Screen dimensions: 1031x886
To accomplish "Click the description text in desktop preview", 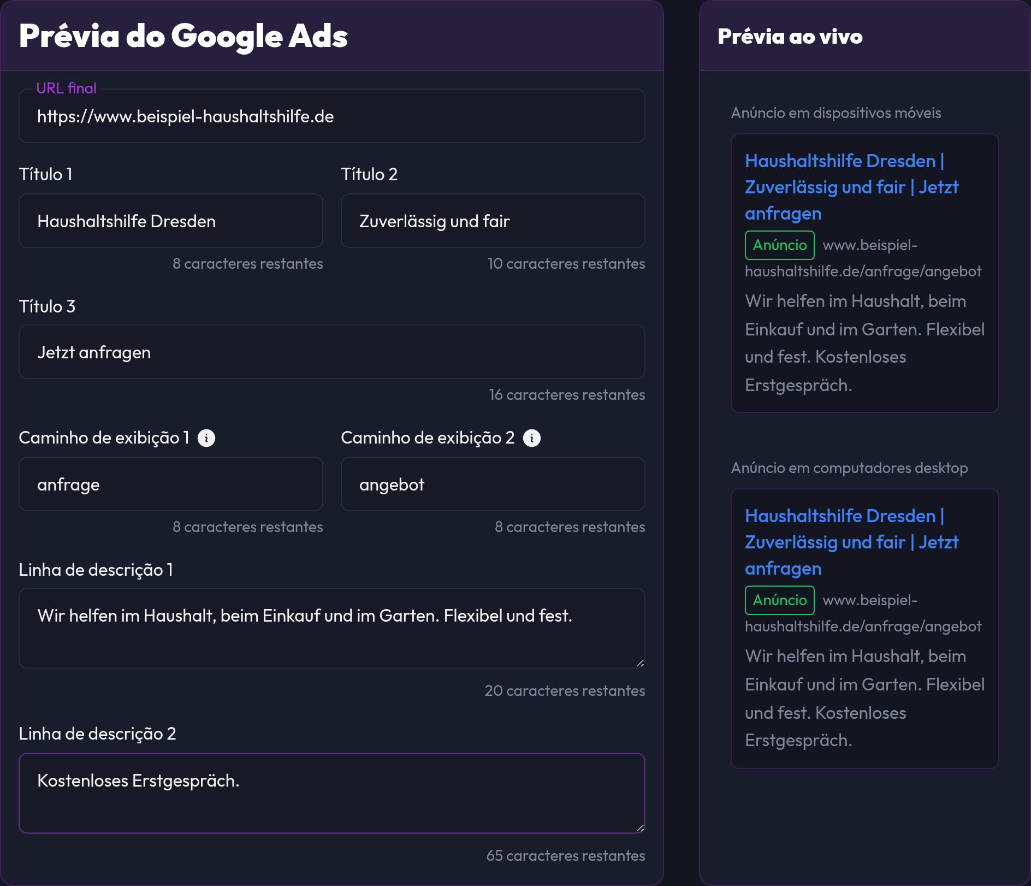I will point(865,698).
